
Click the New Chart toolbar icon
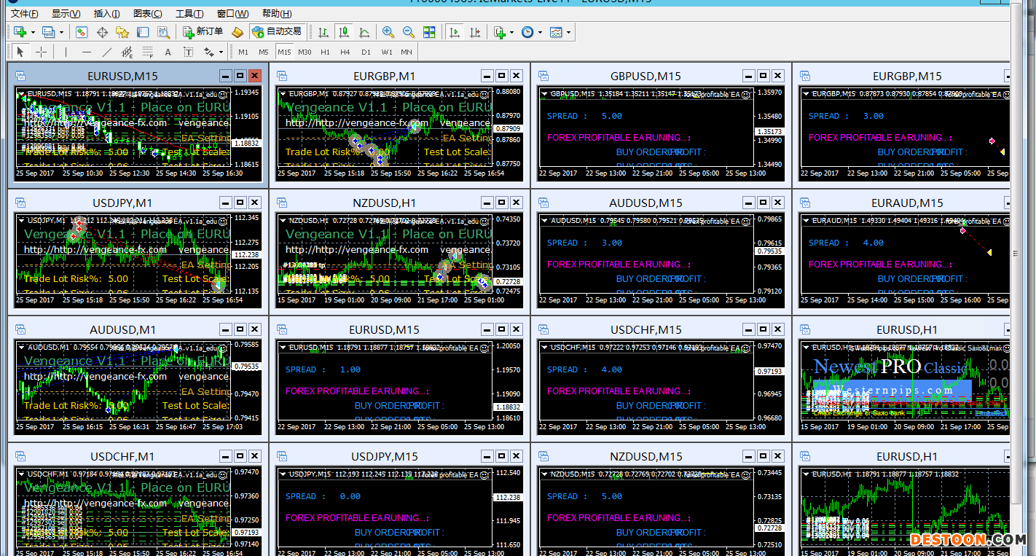tap(20, 32)
